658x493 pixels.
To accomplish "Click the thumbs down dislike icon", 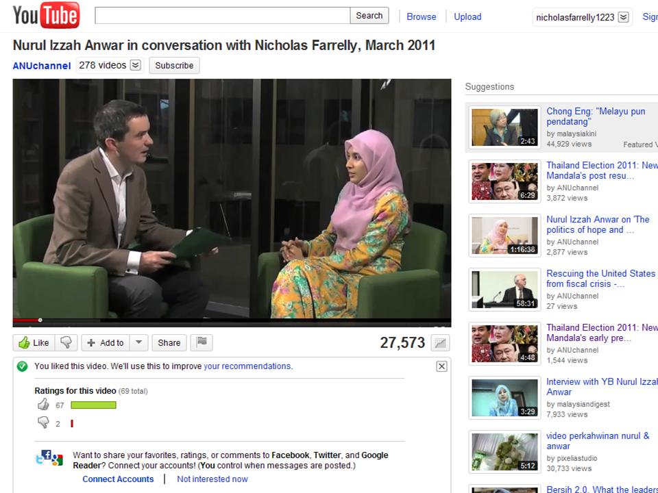I will pyautogui.click(x=66, y=342).
